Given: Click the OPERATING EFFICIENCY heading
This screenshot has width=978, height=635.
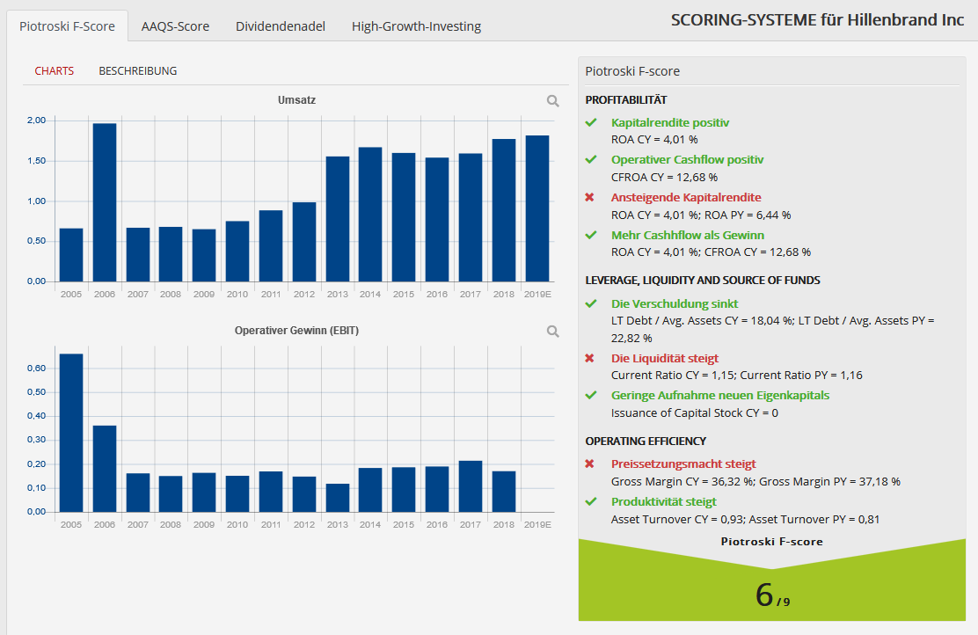Looking at the screenshot, I should [646, 441].
